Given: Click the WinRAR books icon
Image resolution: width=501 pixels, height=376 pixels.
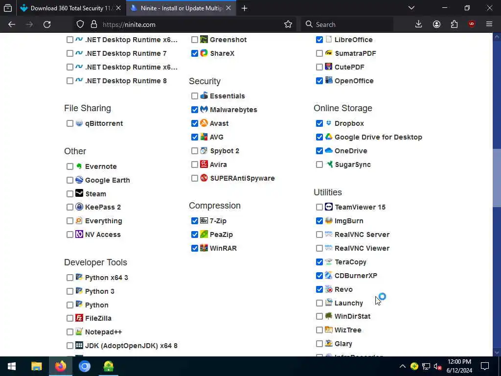Looking at the screenshot, I should point(204,248).
